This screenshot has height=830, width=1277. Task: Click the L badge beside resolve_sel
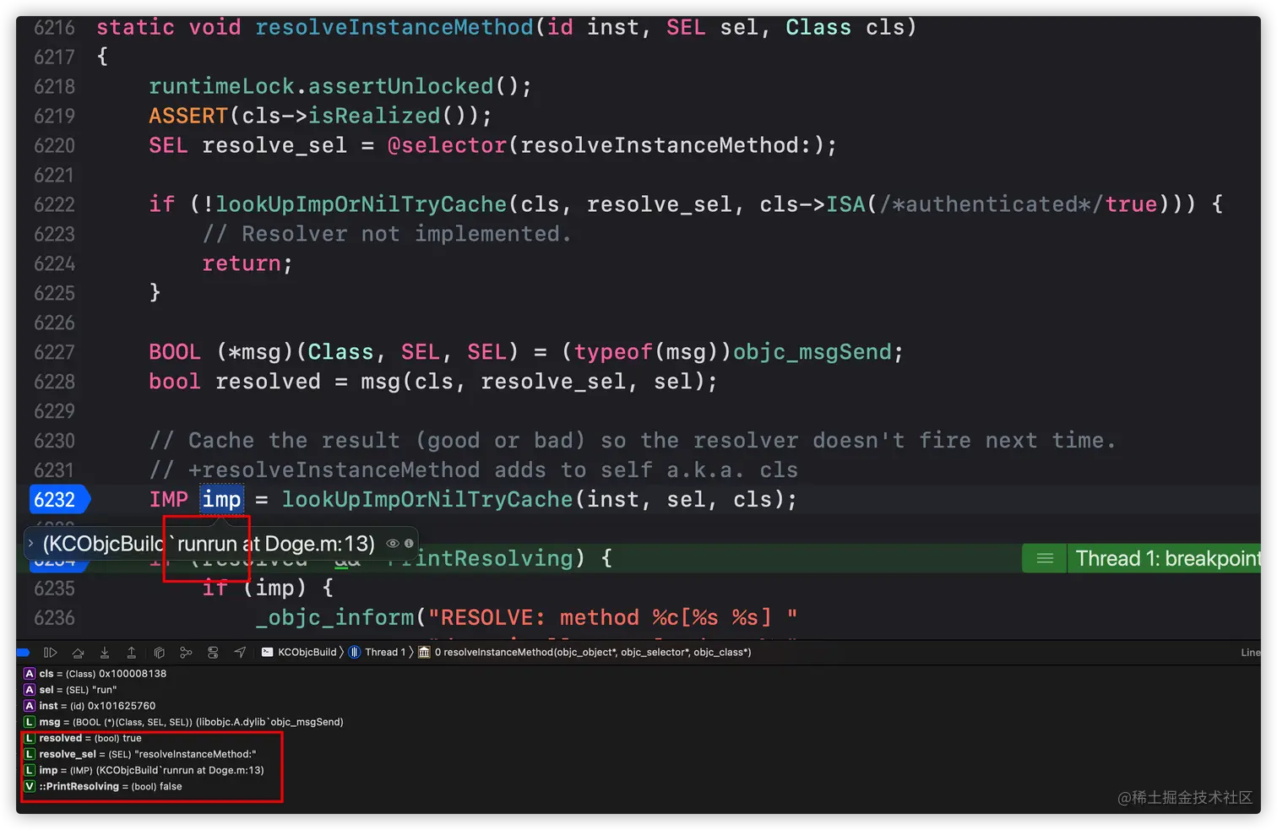click(x=30, y=754)
